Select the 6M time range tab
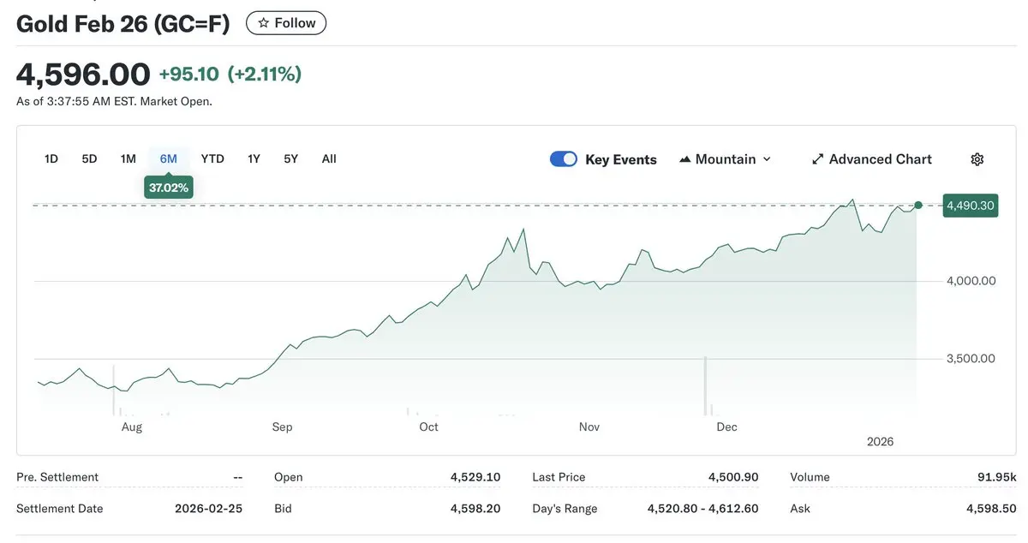1028x543 pixels. pyautogui.click(x=168, y=158)
